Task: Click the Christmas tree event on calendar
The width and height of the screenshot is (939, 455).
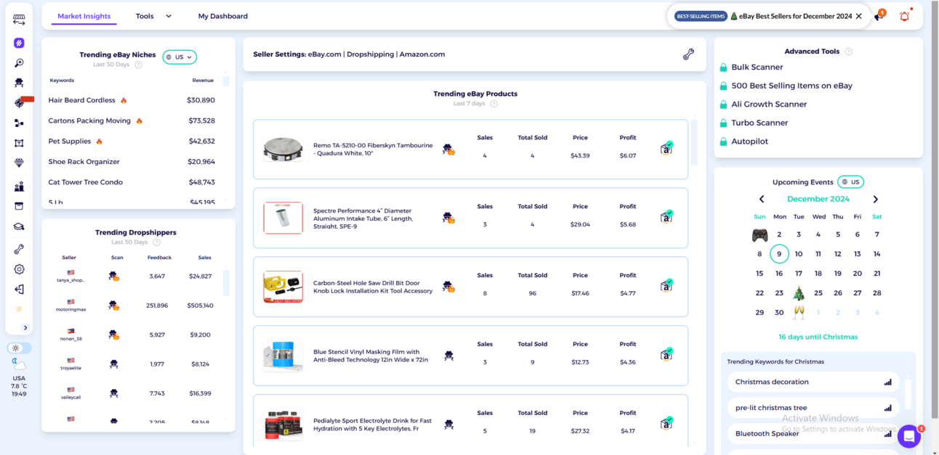Action: (x=799, y=293)
